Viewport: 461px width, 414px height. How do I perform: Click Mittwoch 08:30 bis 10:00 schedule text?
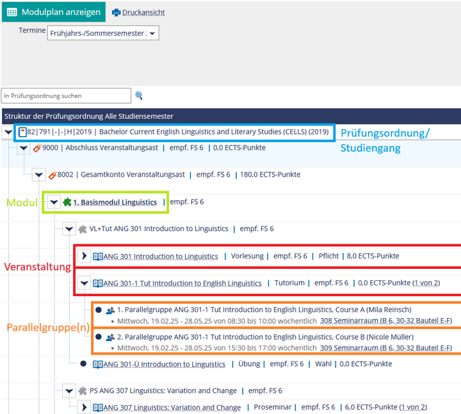(x=217, y=321)
